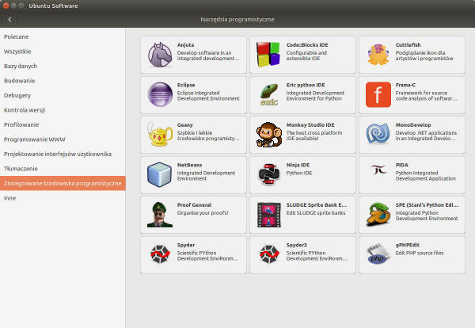Click the Monkey Studio IDE monkey icon
This screenshot has height=328, width=475.
(269, 135)
